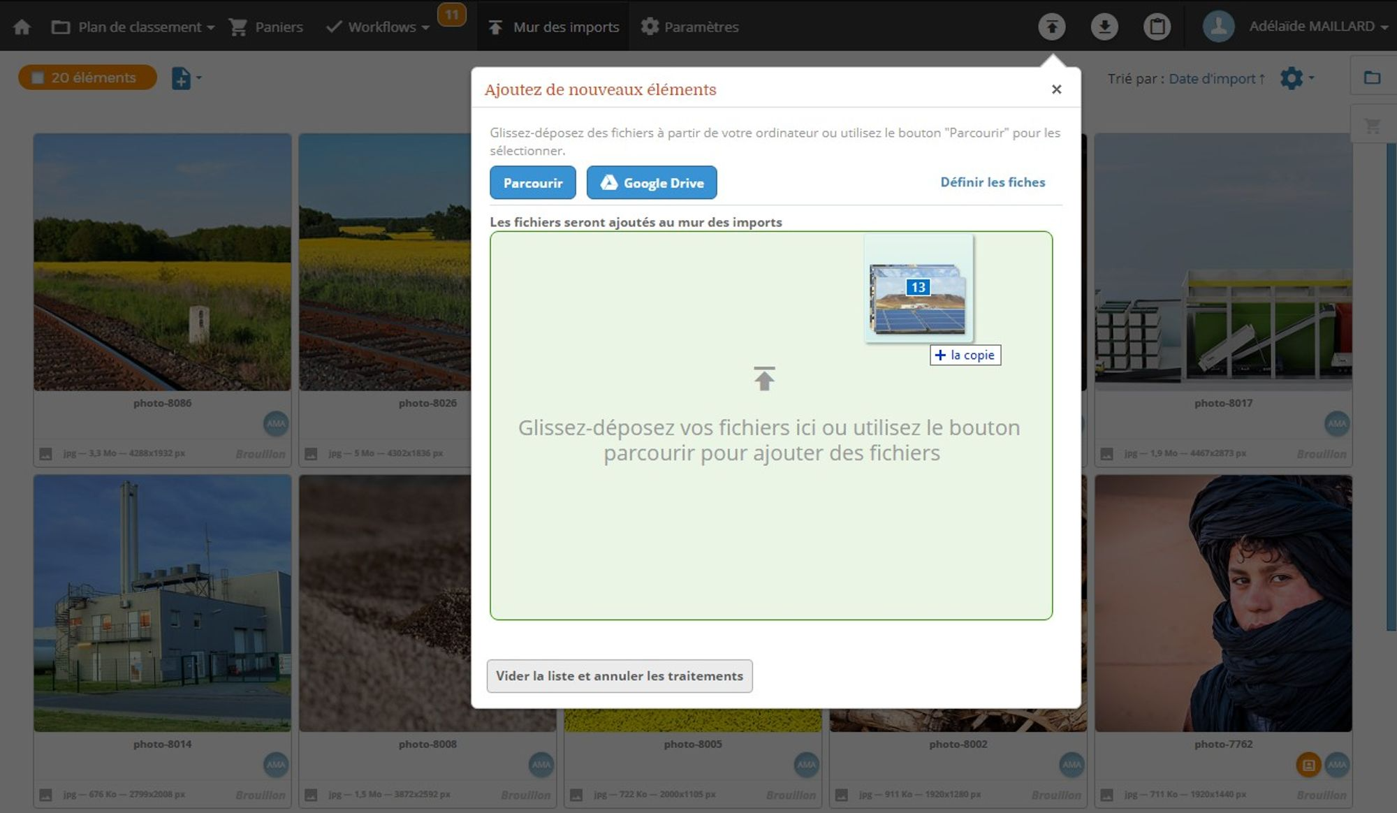The width and height of the screenshot is (1397, 813).
Task: Click the Google Drive button
Action: point(652,183)
